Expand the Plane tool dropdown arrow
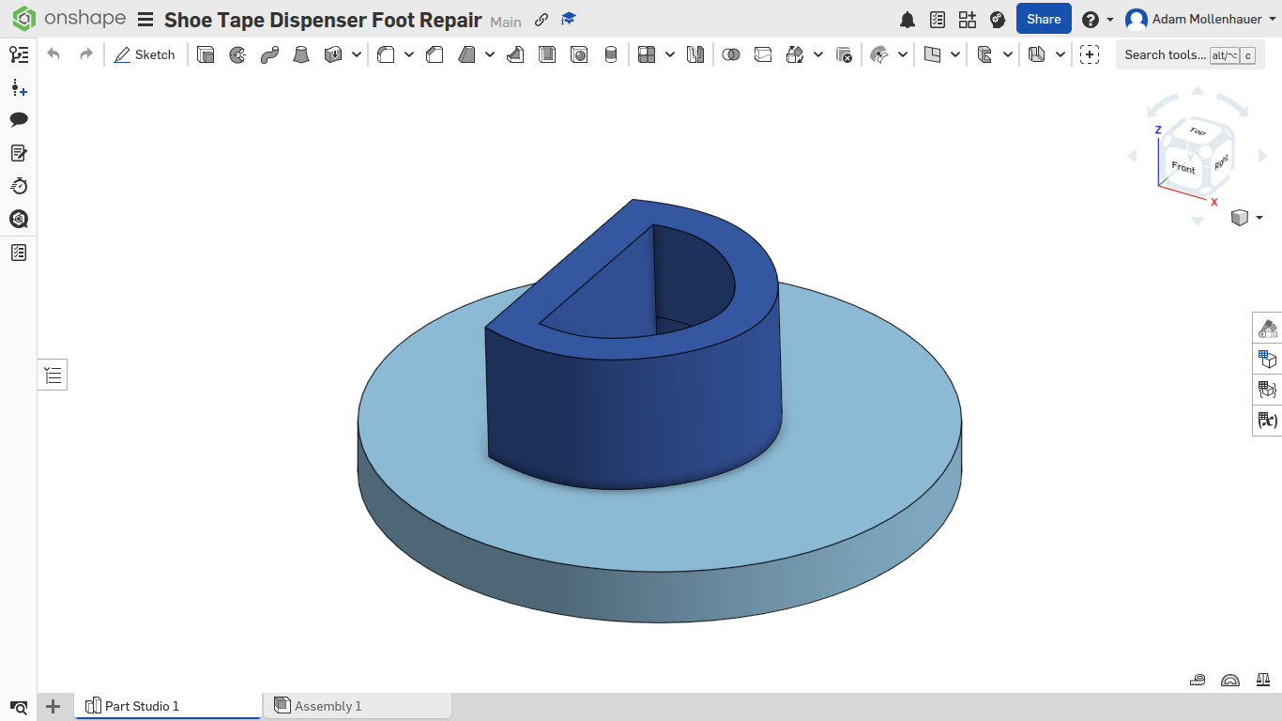Viewport: 1282px width, 721px height. tap(955, 54)
